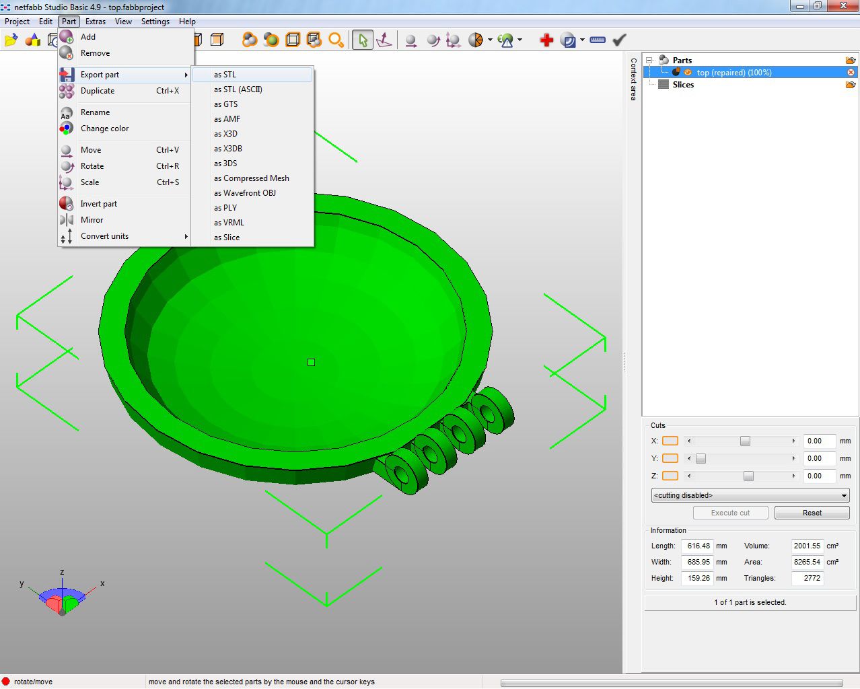Activate the zoom magnifier tool
The image size is (860, 689).
coord(336,40)
